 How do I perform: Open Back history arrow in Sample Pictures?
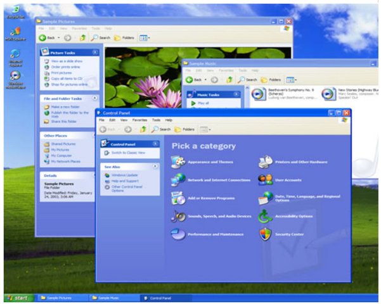tap(59, 37)
